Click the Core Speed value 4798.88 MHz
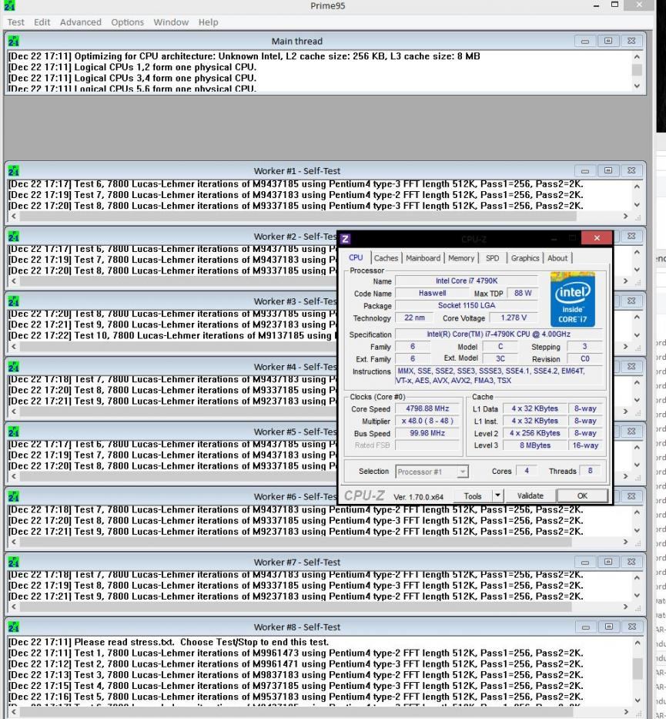This screenshot has width=666, height=719. coord(427,408)
